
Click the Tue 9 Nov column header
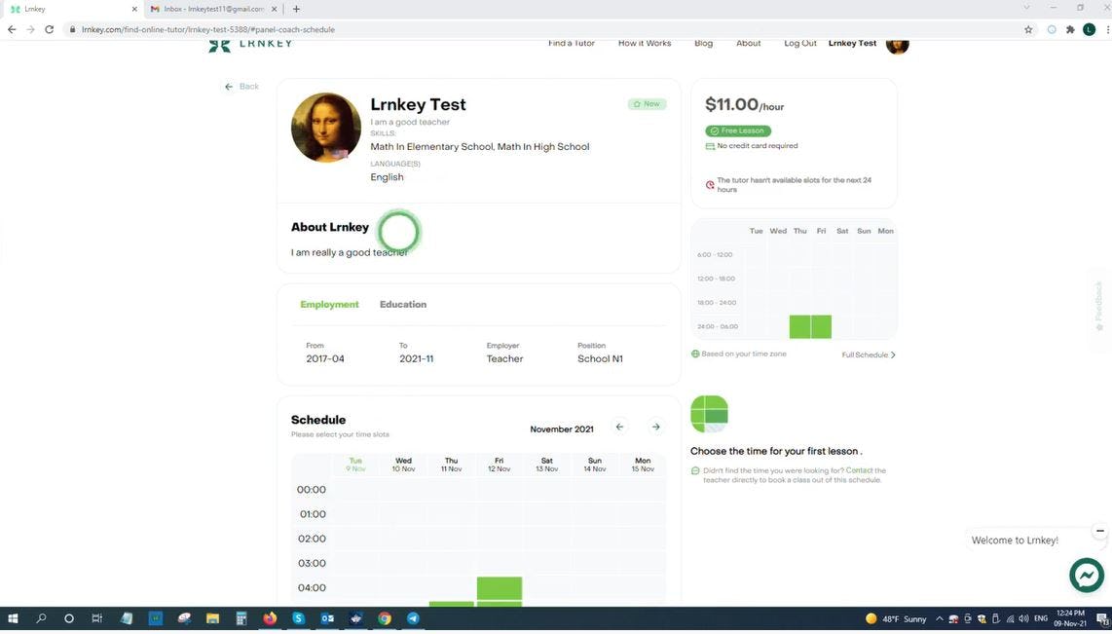(355, 465)
